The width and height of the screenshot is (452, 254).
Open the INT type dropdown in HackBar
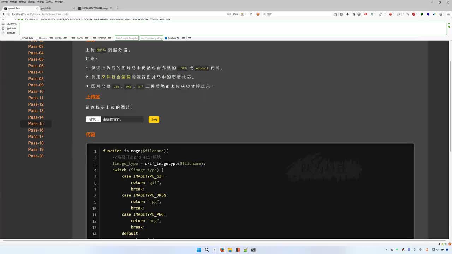pos(9,19)
